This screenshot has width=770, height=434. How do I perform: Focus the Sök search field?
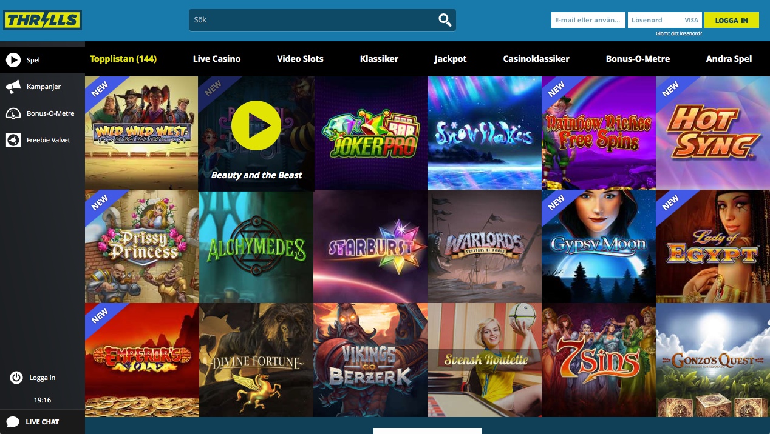(x=313, y=20)
